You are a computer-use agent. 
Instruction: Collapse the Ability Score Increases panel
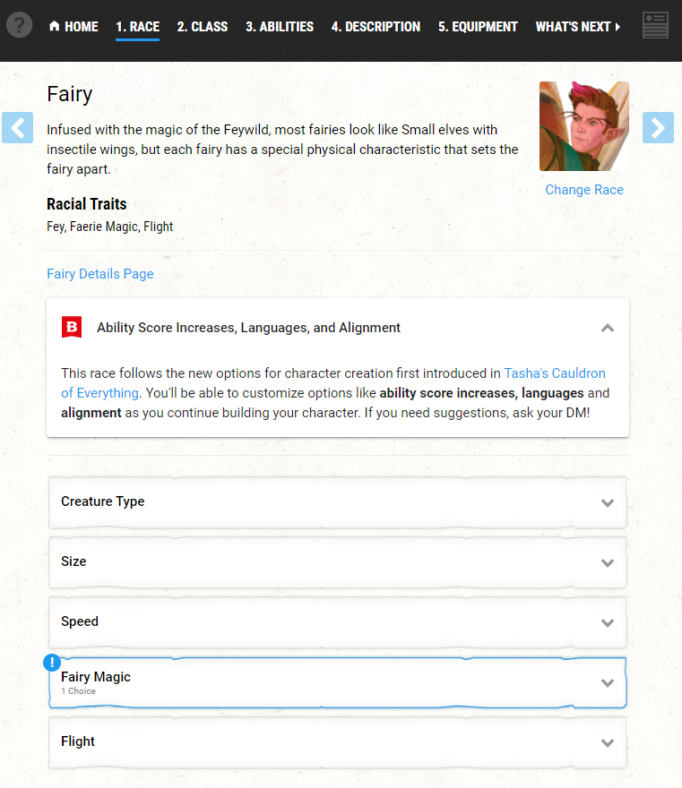coord(608,328)
